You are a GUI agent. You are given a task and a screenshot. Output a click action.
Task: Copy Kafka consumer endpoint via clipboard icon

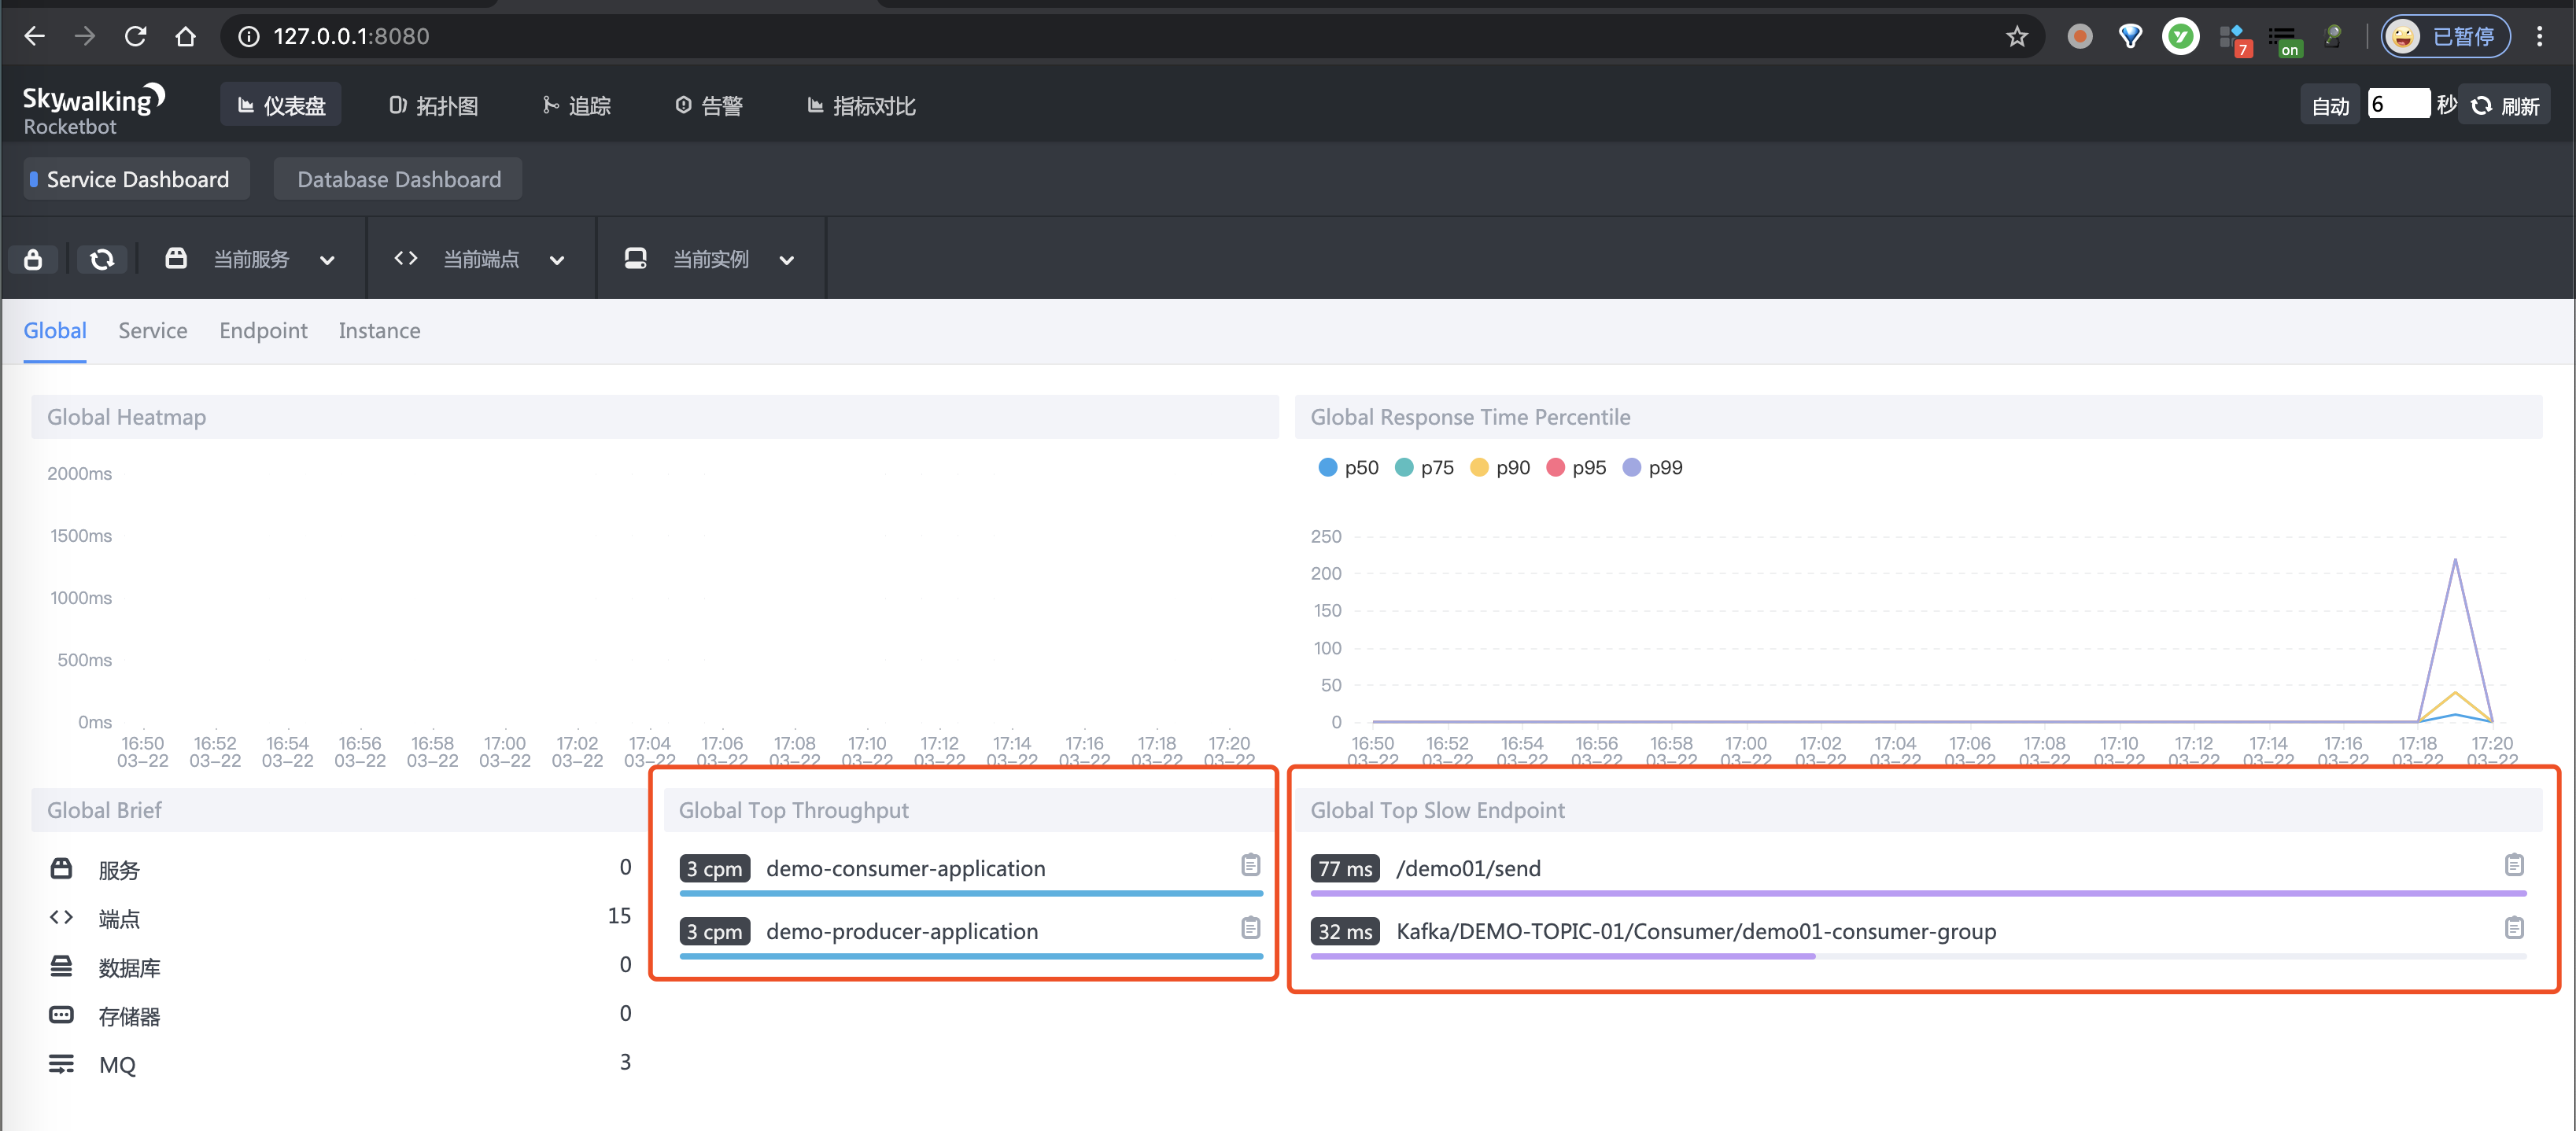(x=2513, y=928)
